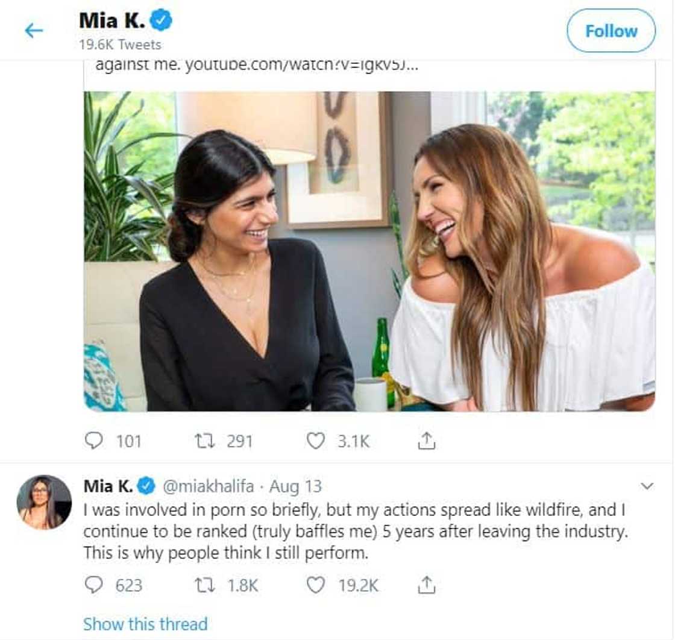675x640 pixels.
Task: Open the tweet options chevron menu
Action: pos(647,486)
